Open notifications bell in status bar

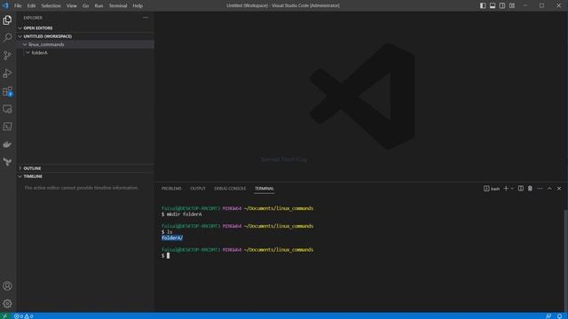click(559, 315)
